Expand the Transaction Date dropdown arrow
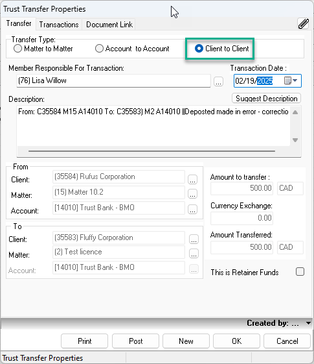314x364 pixels. pyautogui.click(x=295, y=81)
